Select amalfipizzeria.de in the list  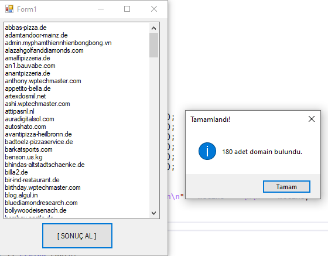(28, 58)
